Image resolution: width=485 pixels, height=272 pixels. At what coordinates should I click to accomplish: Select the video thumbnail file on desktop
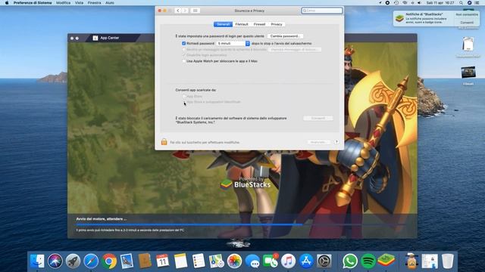coord(468,73)
